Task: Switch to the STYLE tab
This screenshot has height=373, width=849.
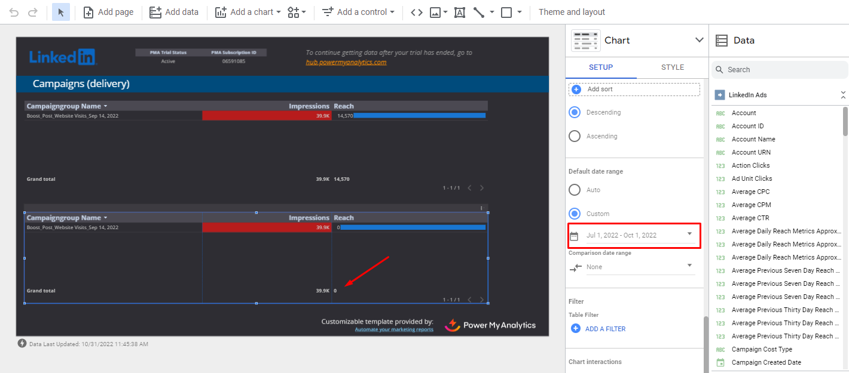Action: (672, 67)
